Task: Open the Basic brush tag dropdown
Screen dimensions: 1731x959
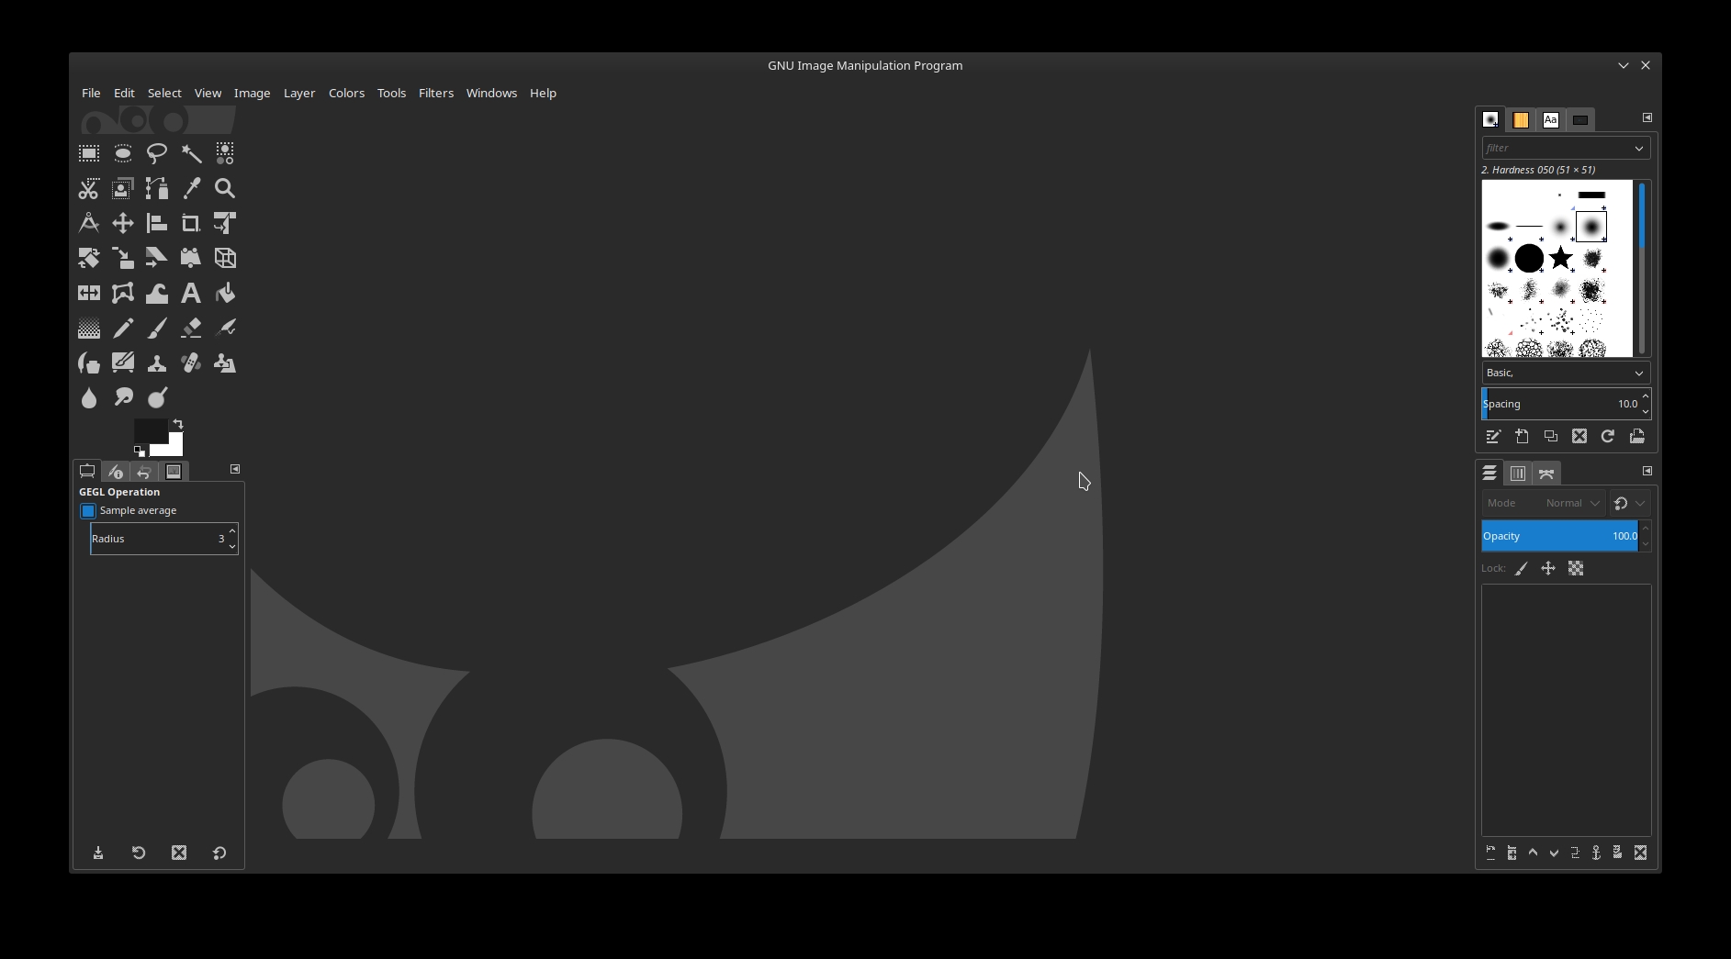Action: 1566,373
